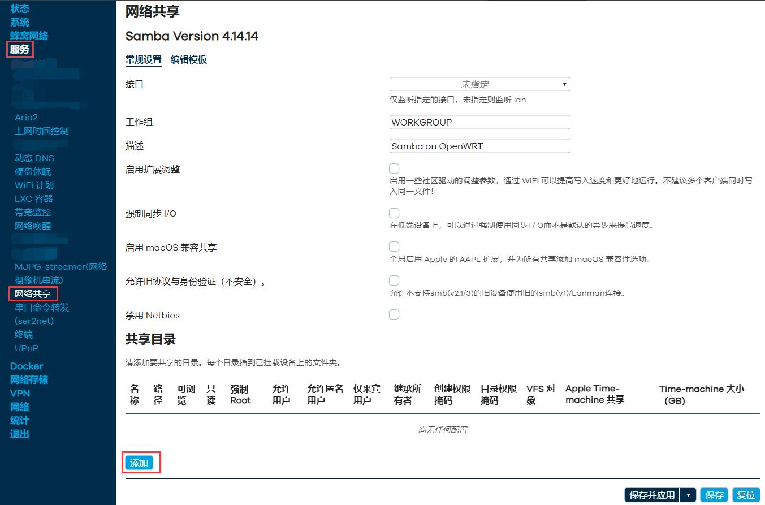Screen dimensions: 765x505
Task: Click into the 工作组 WORKGROUP field
Action: click(x=479, y=122)
